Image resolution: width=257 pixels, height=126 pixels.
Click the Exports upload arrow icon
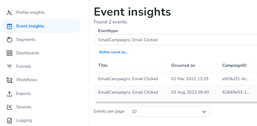point(9,94)
